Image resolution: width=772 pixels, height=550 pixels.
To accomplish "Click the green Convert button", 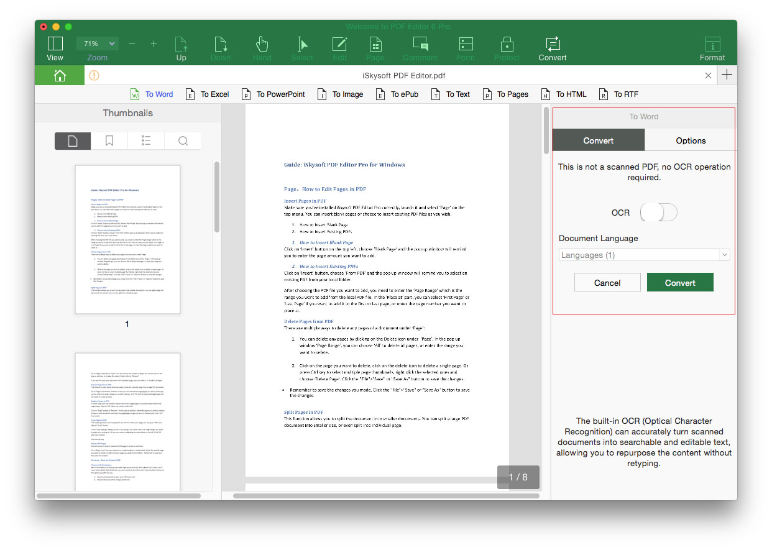I will (680, 283).
